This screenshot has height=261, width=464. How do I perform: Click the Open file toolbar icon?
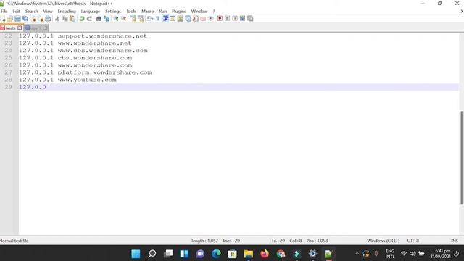pyautogui.click(x=10, y=19)
